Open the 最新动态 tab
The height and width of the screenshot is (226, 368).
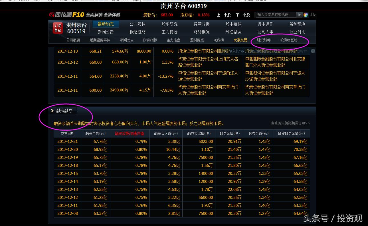(x=106, y=24)
